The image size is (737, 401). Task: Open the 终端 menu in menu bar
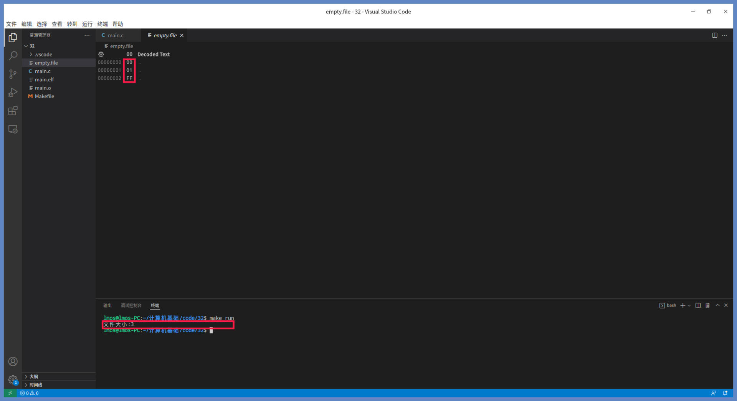tap(102, 24)
